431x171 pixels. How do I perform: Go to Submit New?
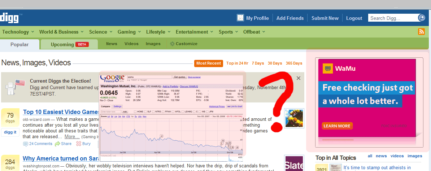325,18
